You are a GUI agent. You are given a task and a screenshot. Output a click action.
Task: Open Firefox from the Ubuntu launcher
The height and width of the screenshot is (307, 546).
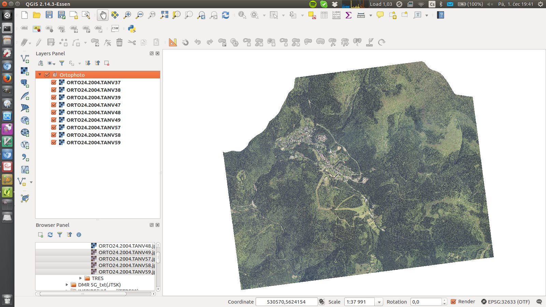[7, 78]
